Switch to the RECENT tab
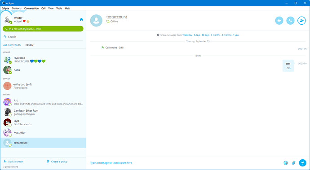This screenshot has width=310, height=170. coord(30,45)
